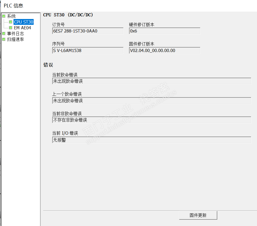Click the 上一个致命错误 label
The image size is (257, 226).
(x=67, y=94)
